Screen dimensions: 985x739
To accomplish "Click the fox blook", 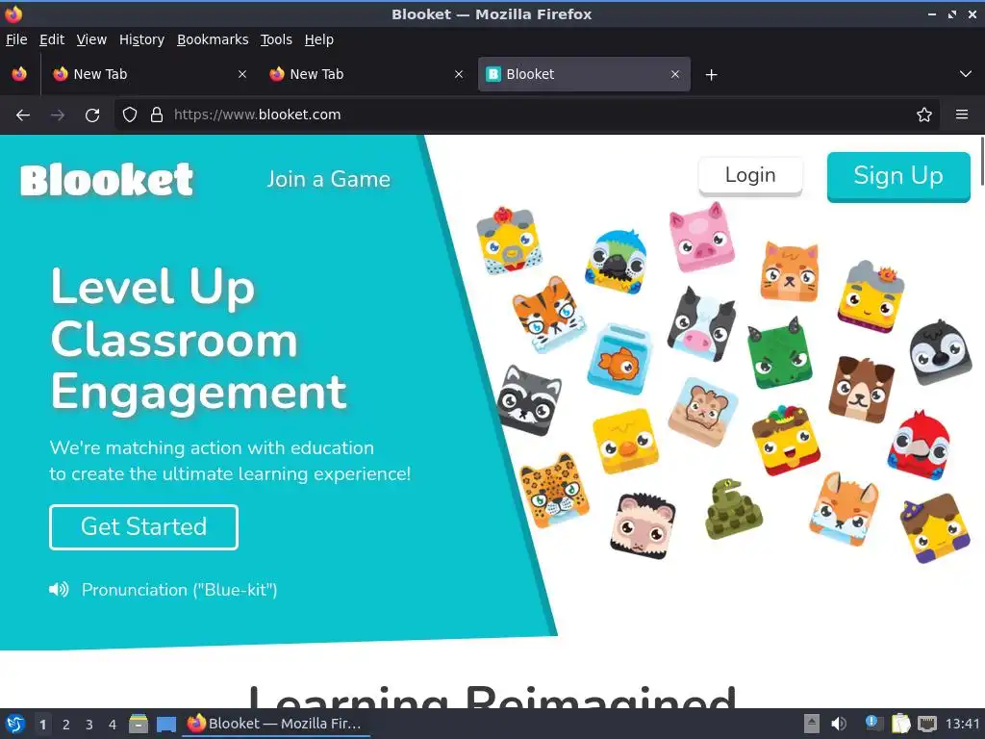I will pos(843,508).
